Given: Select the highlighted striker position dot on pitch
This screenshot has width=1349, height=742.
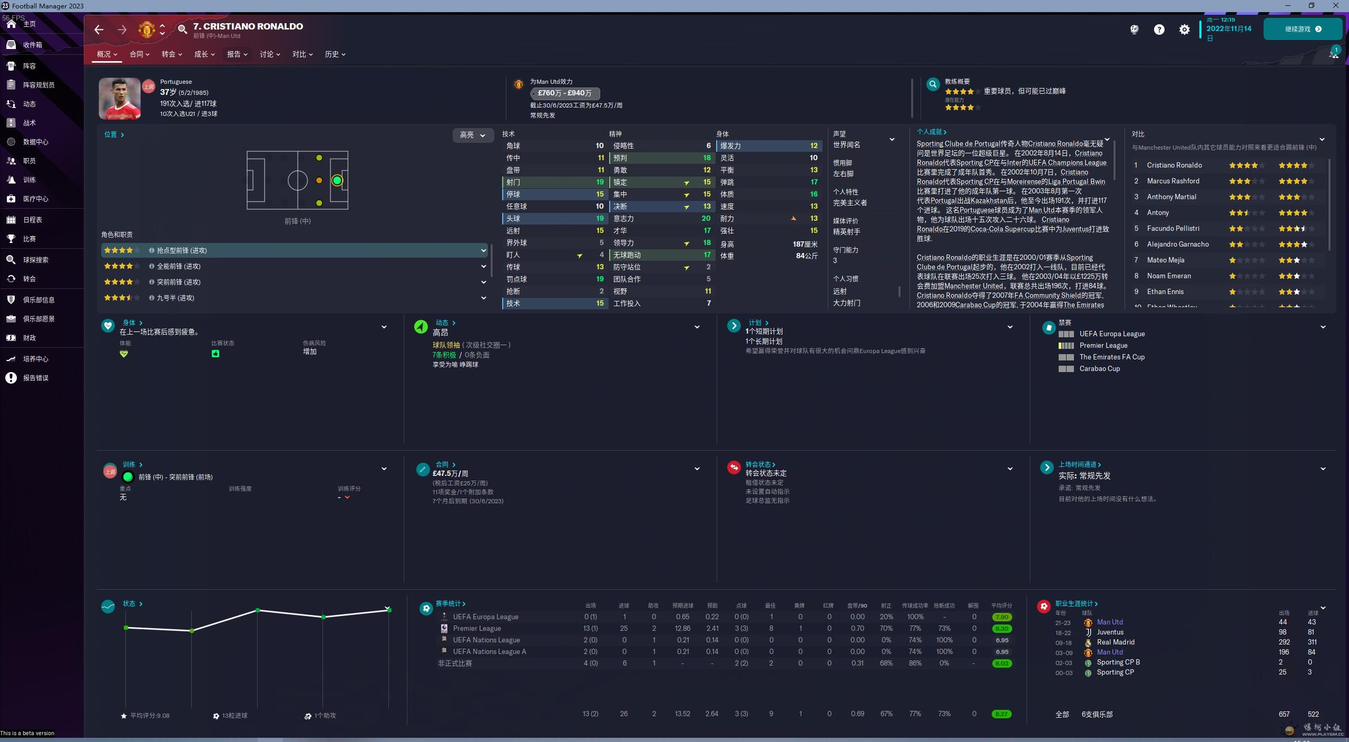Looking at the screenshot, I should pos(337,181).
